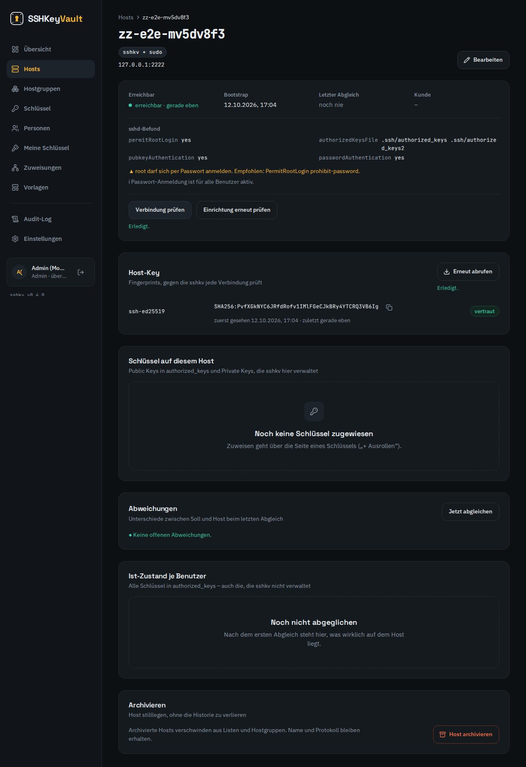Click the SHA256 fingerprint string

(x=296, y=307)
